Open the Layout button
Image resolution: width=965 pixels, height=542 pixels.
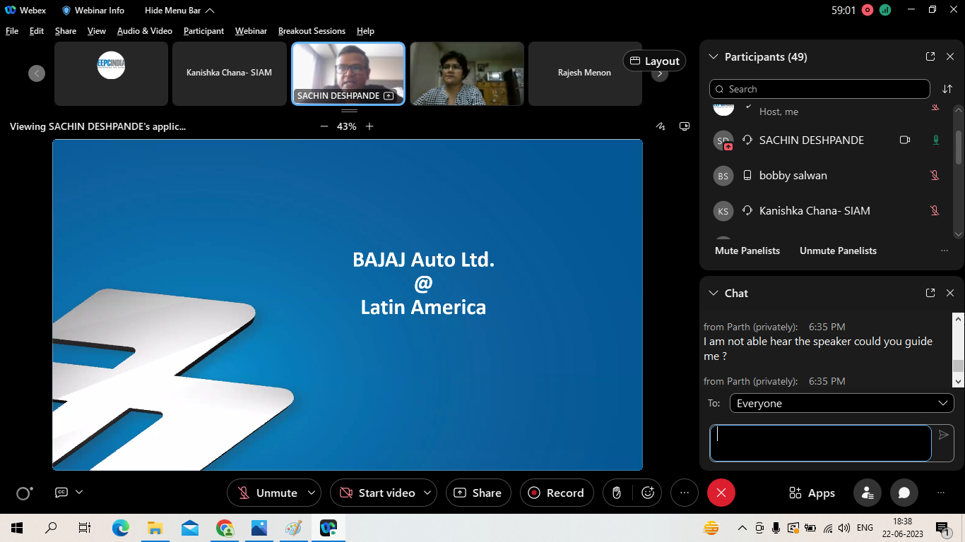pyautogui.click(x=654, y=61)
